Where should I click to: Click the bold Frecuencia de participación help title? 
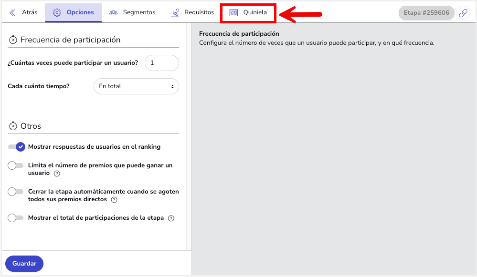239,34
